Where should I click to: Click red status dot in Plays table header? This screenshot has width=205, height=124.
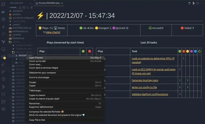pos(90,51)
